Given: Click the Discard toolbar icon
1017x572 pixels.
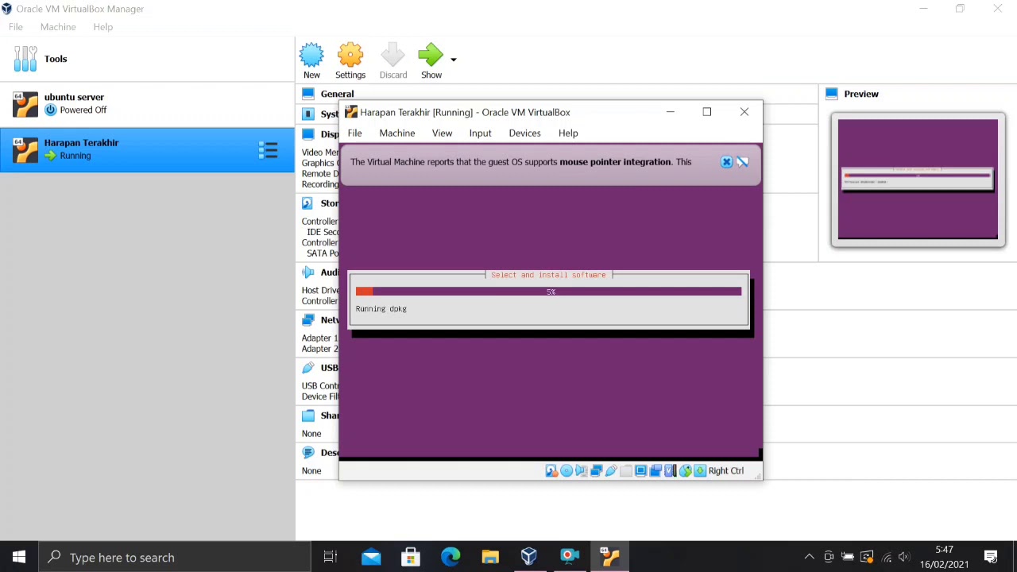Looking at the screenshot, I should point(393,55).
